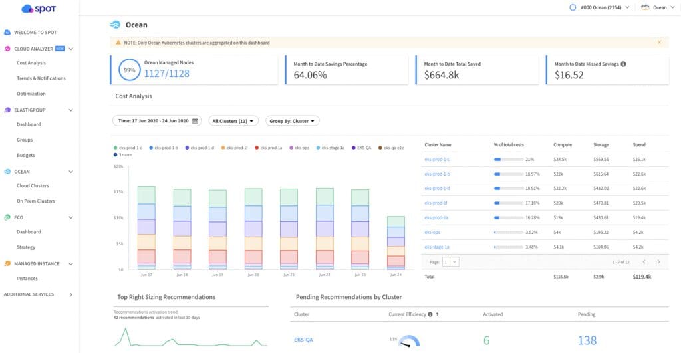
Task: Open the All Clusters (12) dropdown
Action: click(233, 121)
